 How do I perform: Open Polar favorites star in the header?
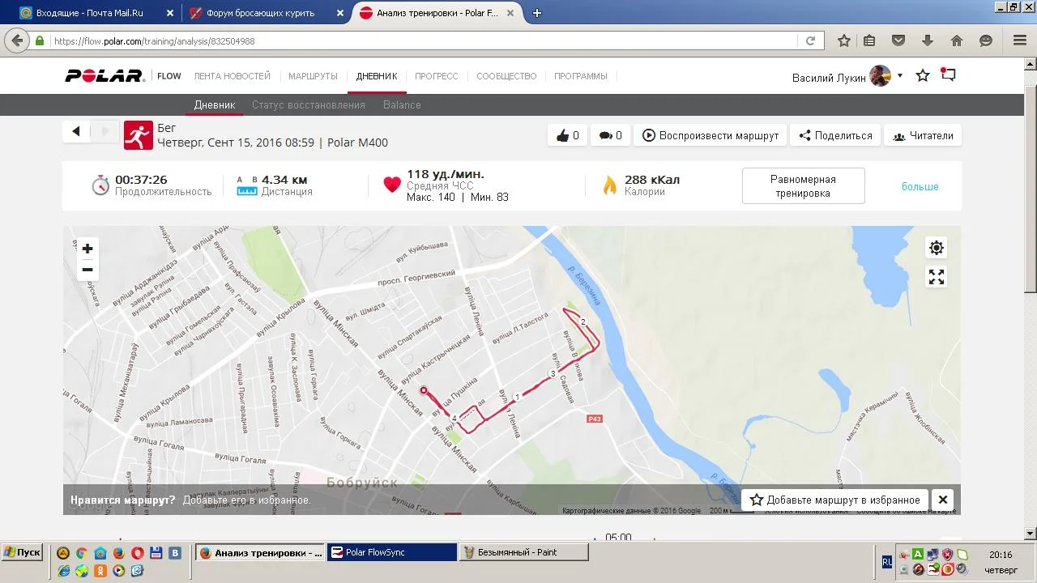[x=923, y=75]
